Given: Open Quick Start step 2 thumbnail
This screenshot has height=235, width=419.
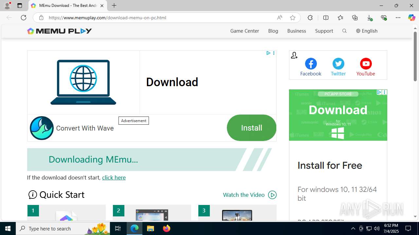Looking at the screenshot, I should (x=152, y=212).
